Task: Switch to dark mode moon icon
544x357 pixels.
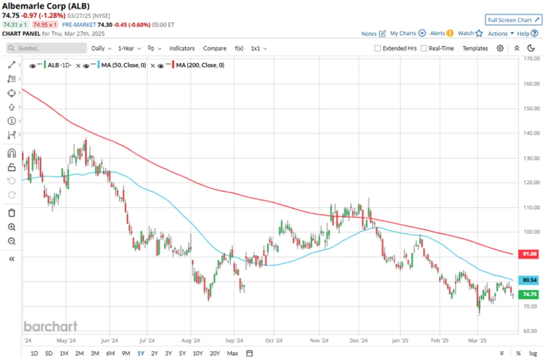Action: click(531, 48)
